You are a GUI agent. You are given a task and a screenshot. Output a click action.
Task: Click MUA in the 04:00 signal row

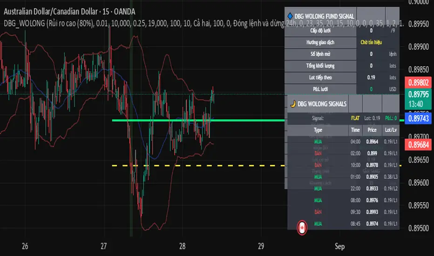click(x=318, y=141)
